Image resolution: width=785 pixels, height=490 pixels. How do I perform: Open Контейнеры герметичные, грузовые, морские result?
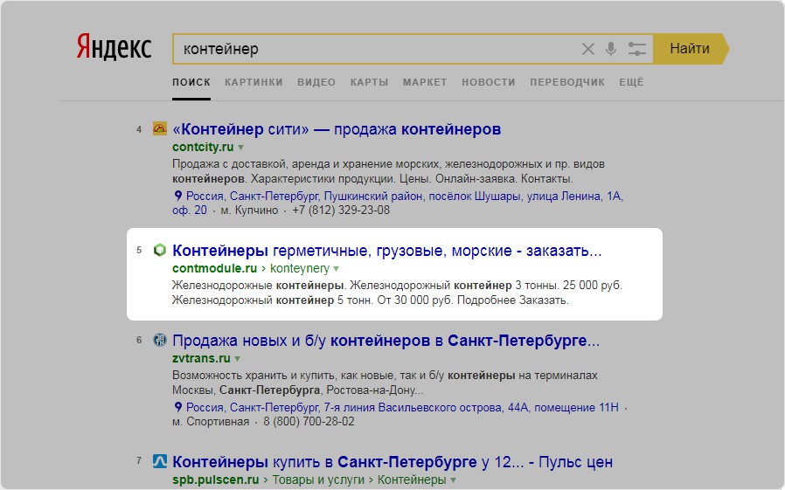[387, 250]
